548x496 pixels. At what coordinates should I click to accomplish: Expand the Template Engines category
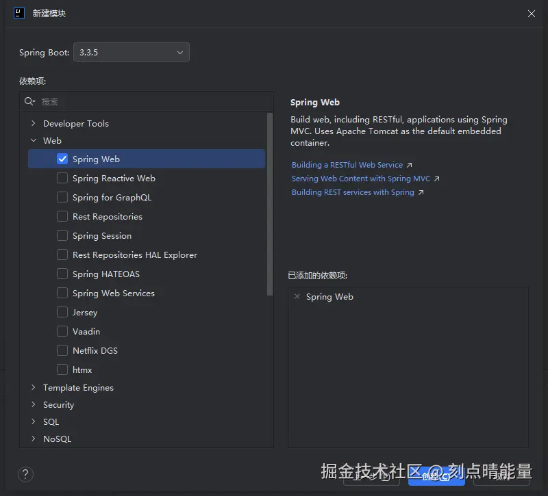pos(33,387)
